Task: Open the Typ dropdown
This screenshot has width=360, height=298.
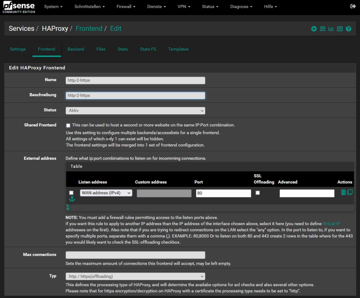Action: point(135,276)
